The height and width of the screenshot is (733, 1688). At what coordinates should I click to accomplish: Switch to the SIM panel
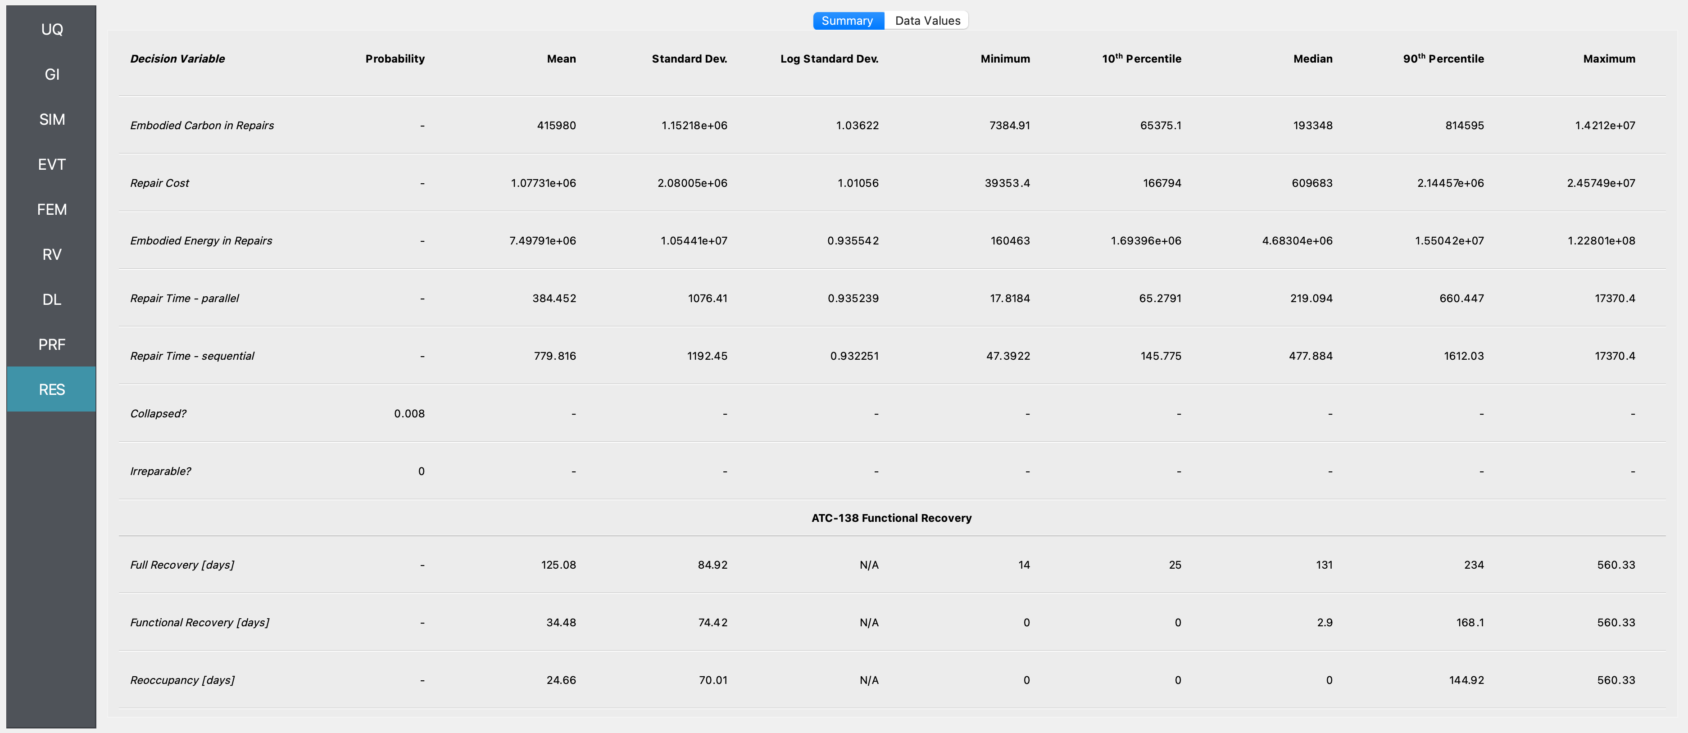[x=52, y=119]
